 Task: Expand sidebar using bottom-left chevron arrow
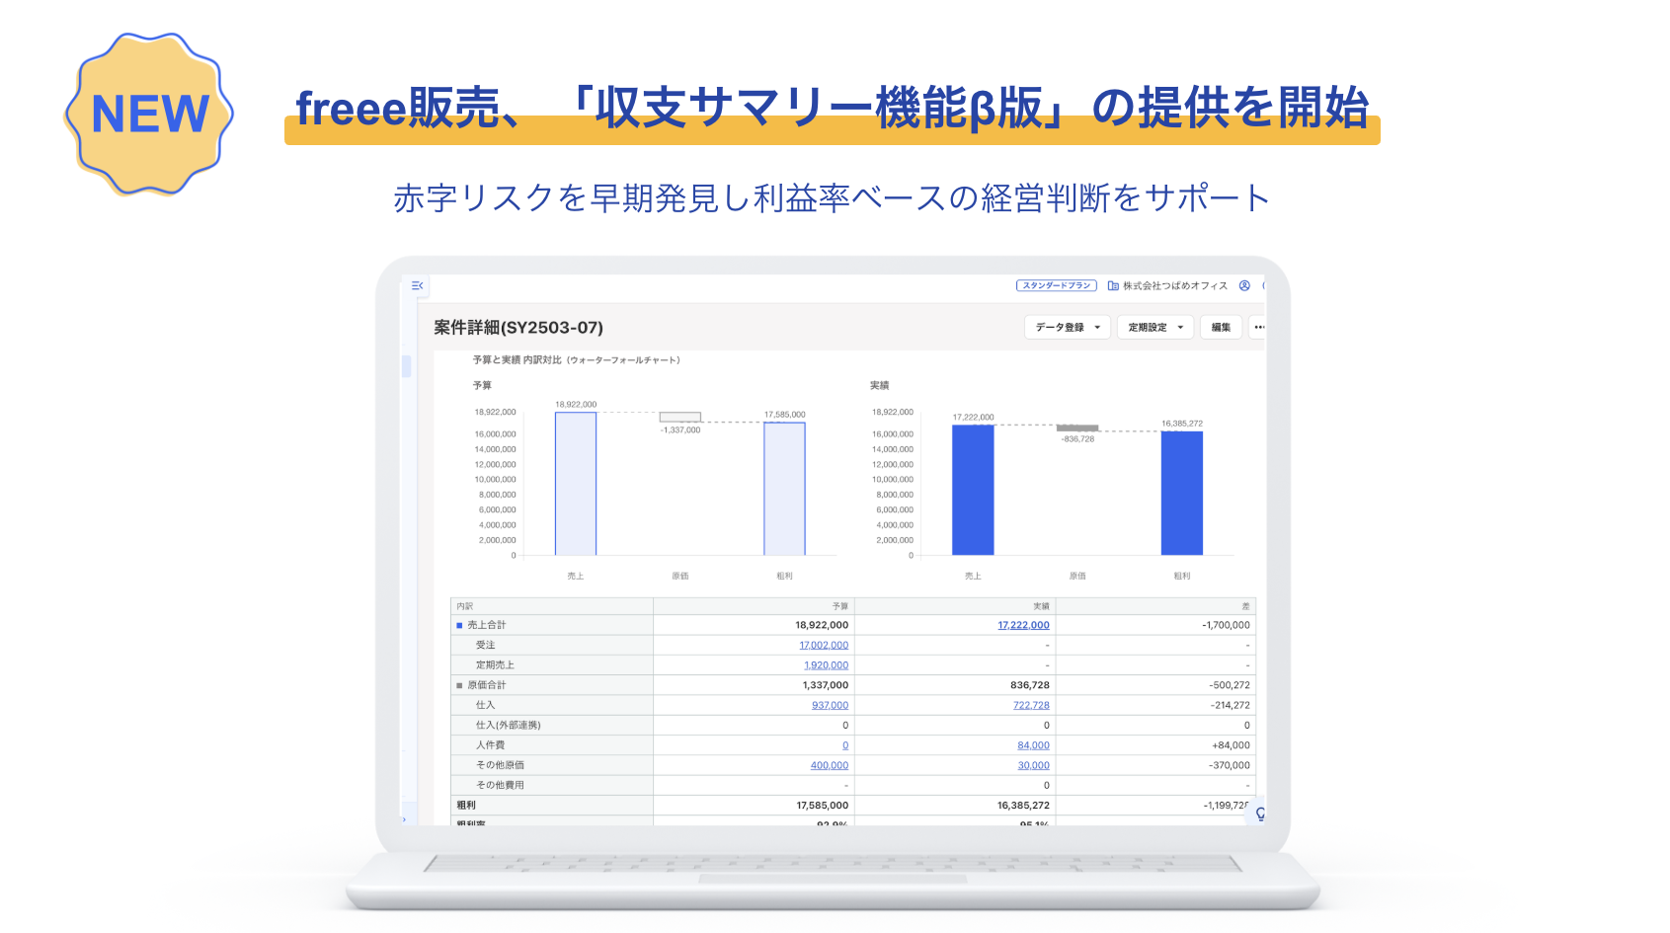[x=404, y=819]
